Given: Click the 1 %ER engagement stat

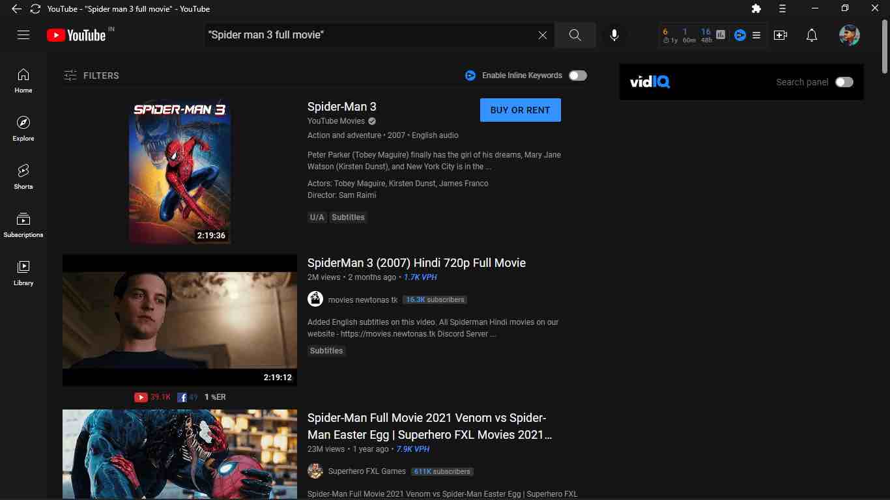Looking at the screenshot, I should pos(215,397).
